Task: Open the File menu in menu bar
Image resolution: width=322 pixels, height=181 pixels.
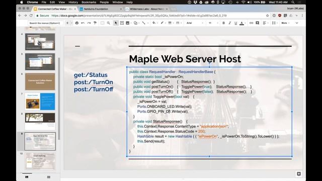Action: 44,2
